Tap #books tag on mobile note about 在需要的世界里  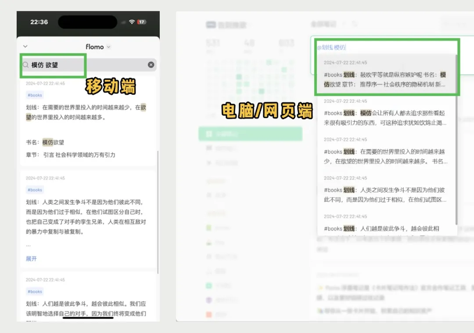[x=35, y=95]
